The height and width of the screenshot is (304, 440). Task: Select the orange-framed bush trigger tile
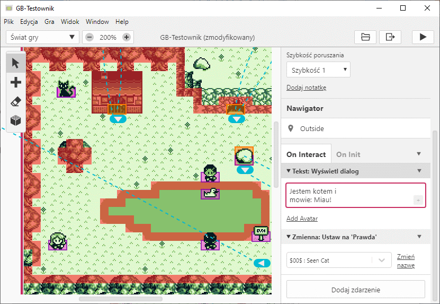point(244,156)
